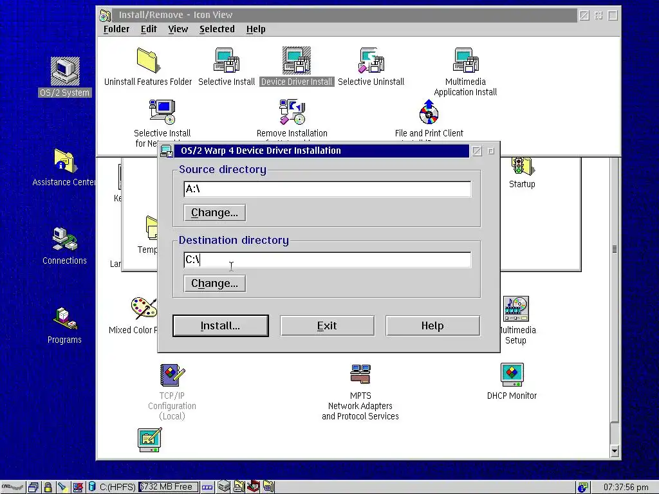Open the OS/2 System desktop icon

(65, 71)
